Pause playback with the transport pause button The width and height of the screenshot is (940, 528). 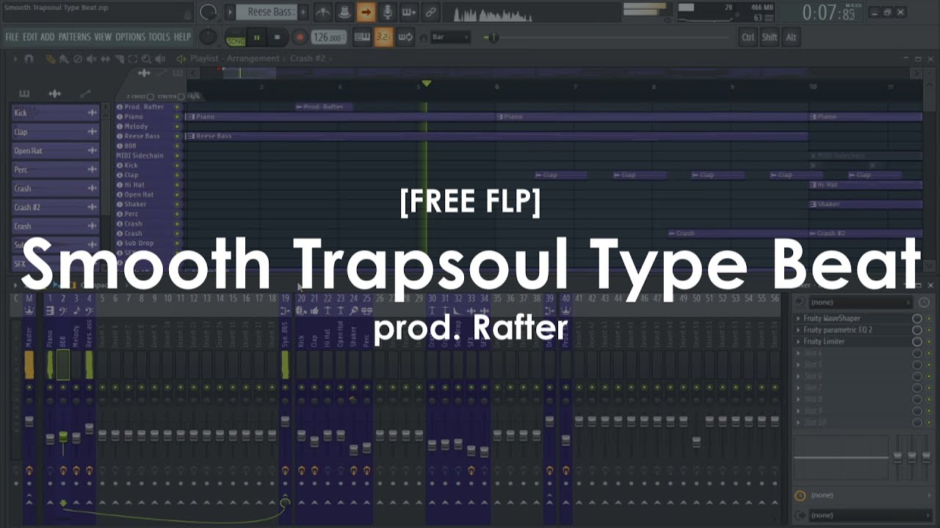pyautogui.click(x=256, y=37)
